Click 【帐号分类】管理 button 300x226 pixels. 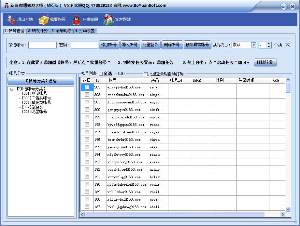point(41,81)
